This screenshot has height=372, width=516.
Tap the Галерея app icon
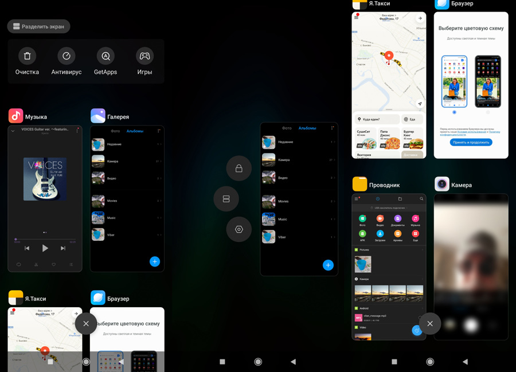click(97, 116)
